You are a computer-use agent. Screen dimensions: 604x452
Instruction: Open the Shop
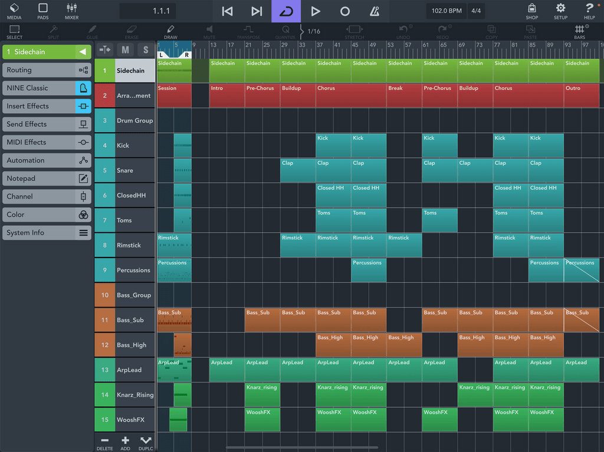[532, 11]
